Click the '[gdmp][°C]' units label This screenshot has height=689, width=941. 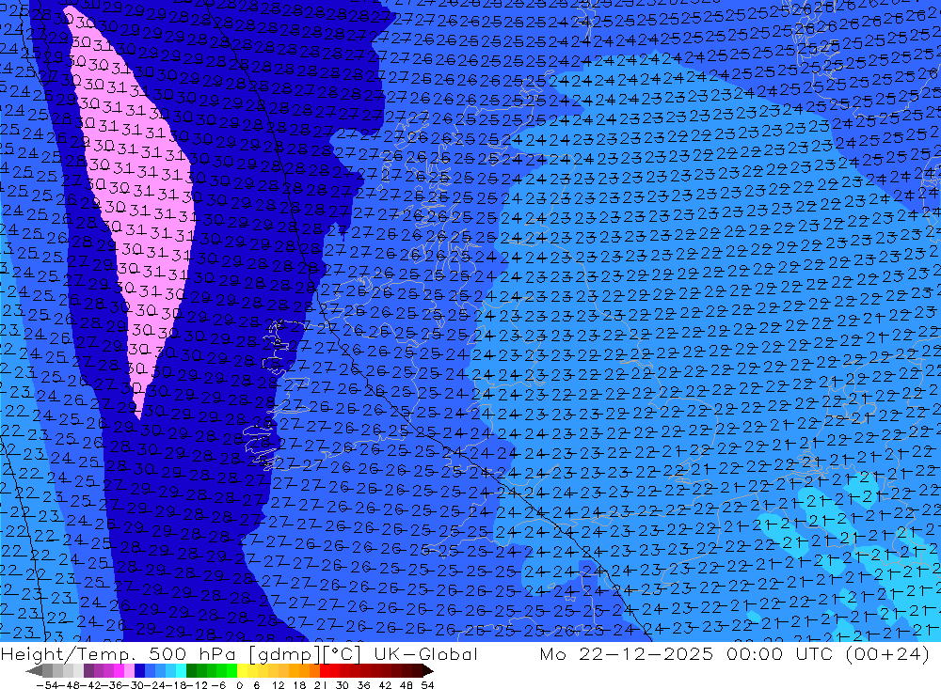(x=306, y=654)
